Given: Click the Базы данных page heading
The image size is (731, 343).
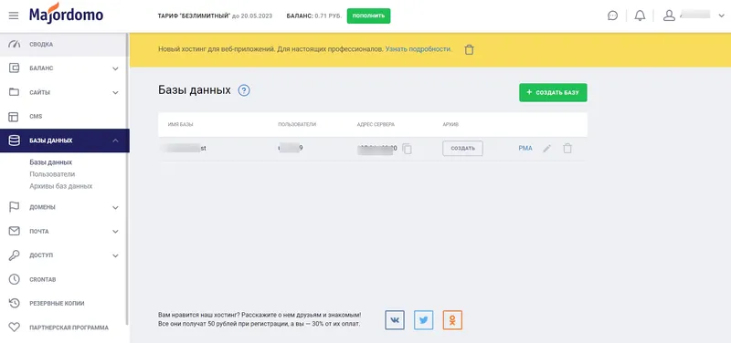Looking at the screenshot, I should click(195, 90).
